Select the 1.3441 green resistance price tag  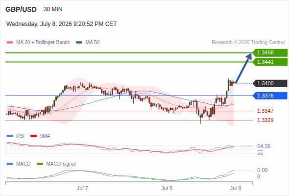(x=270, y=62)
